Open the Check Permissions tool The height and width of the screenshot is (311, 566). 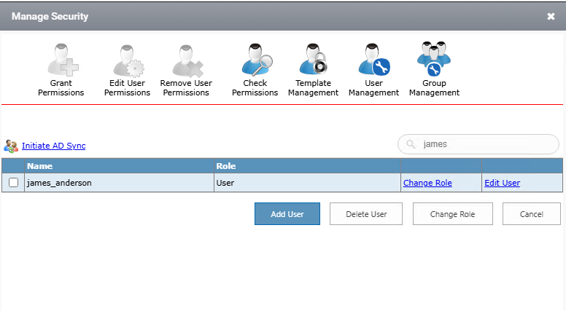coord(255,61)
